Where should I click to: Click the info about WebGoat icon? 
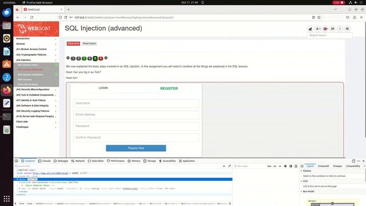[x=340, y=29]
